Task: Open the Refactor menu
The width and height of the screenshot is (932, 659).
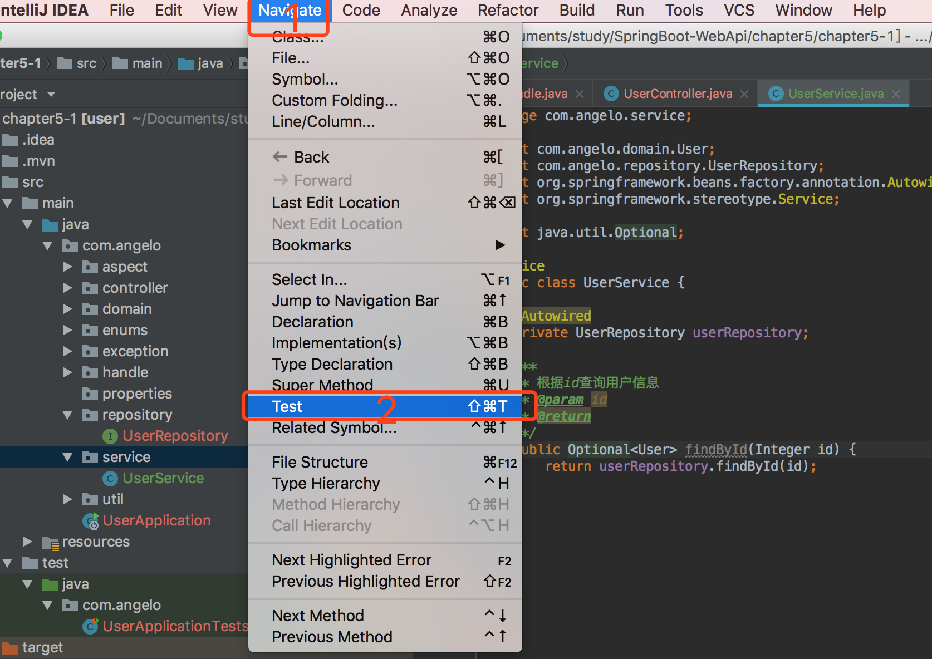Action: click(x=508, y=11)
